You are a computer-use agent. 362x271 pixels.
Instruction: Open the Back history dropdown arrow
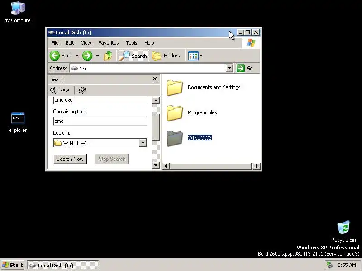tap(77, 56)
